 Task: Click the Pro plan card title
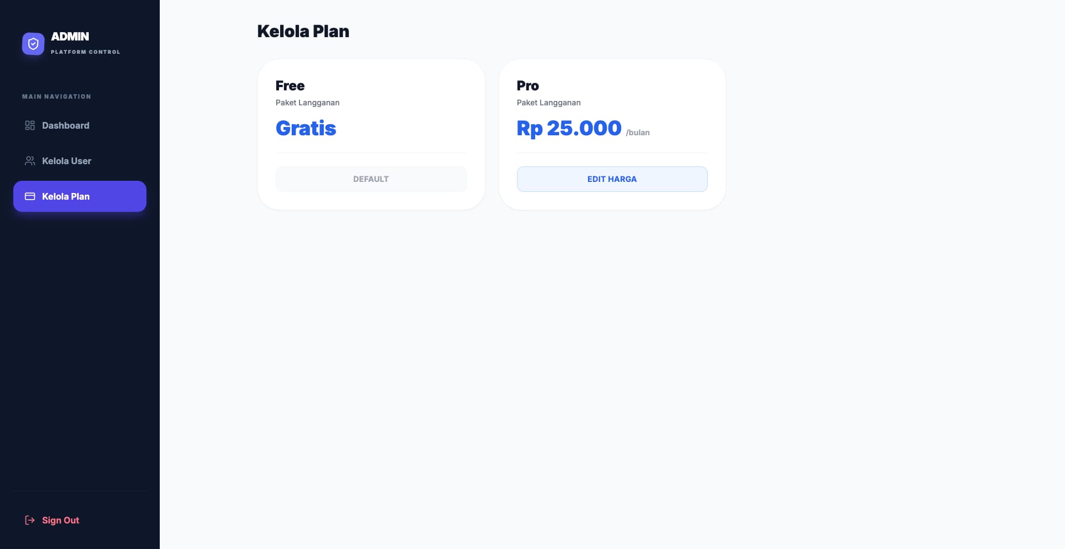tap(528, 86)
